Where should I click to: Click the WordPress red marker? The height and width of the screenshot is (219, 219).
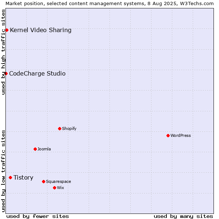pos(168,136)
